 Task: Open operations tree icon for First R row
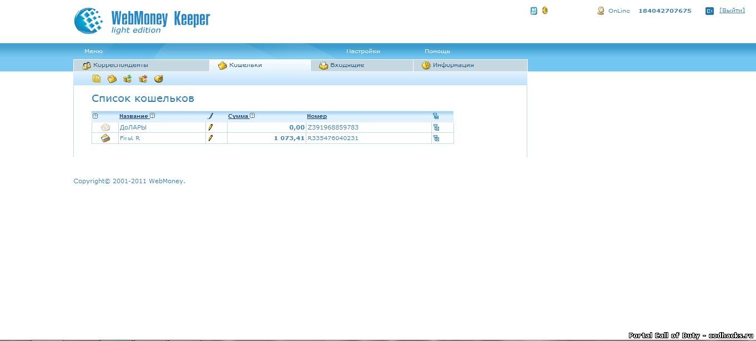[x=436, y=138]
